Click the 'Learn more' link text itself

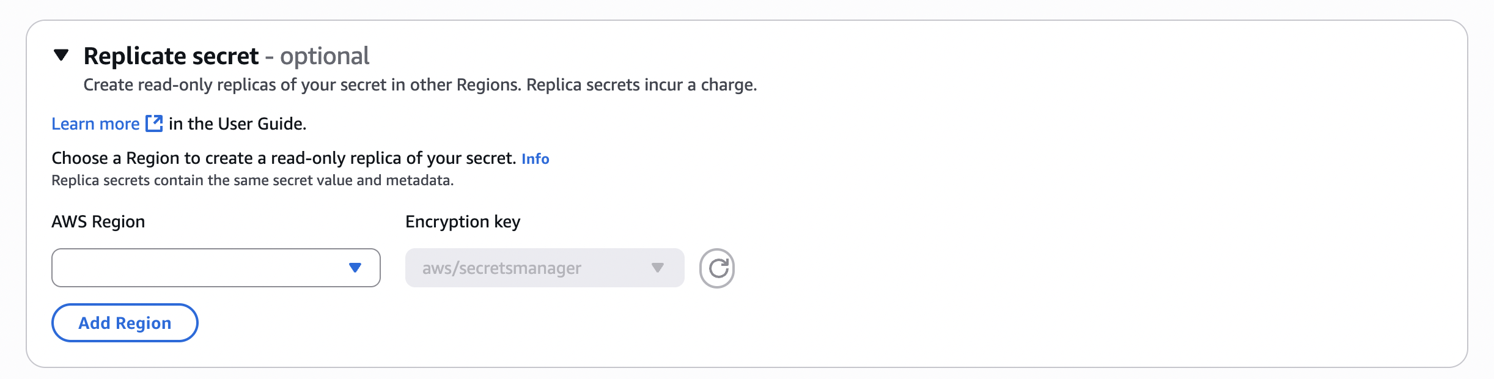(95, 124)
